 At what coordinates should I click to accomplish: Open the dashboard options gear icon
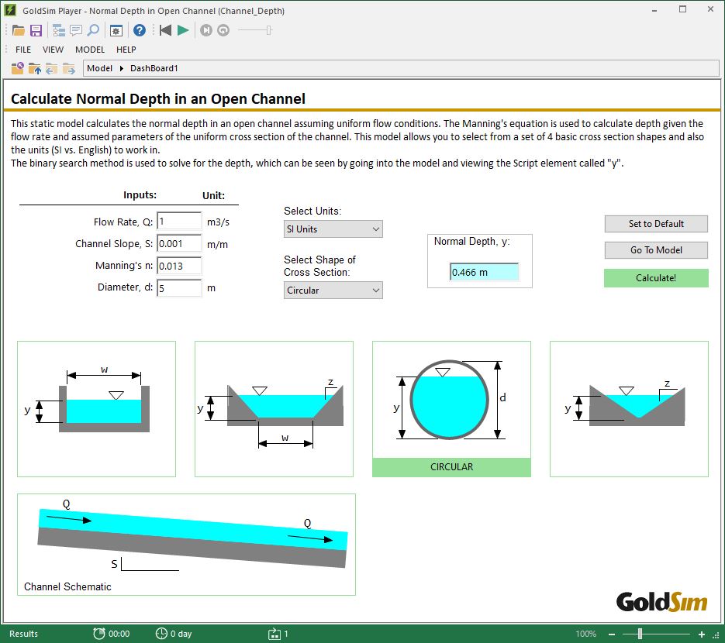(x=116, y=31)
